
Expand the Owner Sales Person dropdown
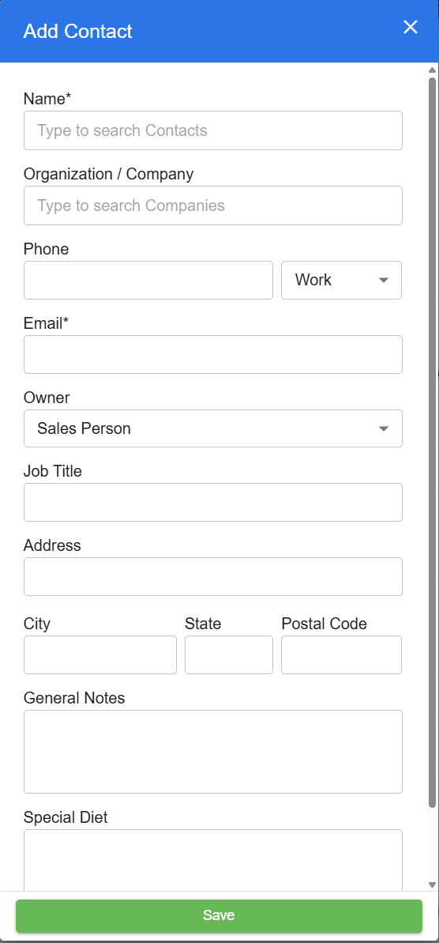point(213,428)
